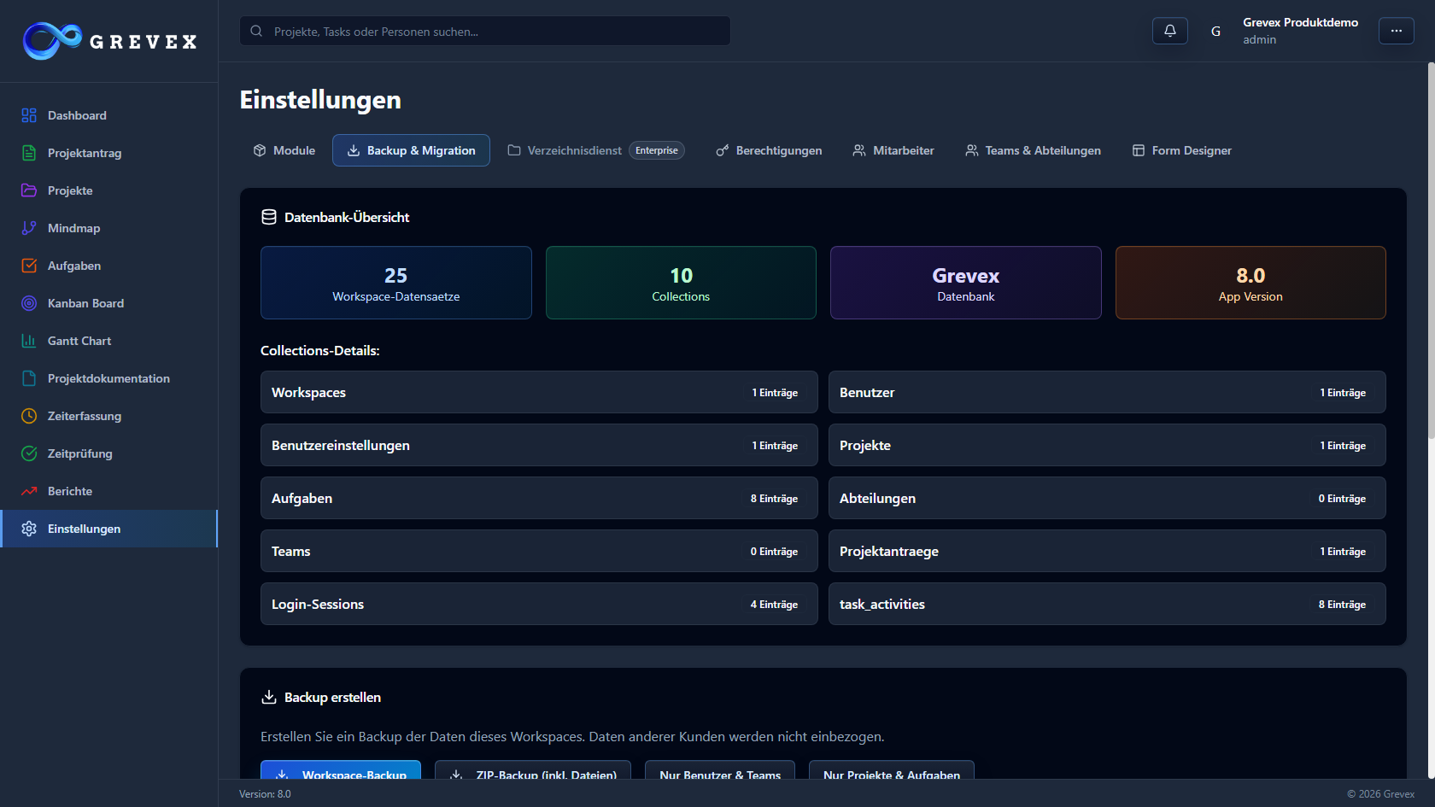Open the Mitarbeiter tab
This screenshot has width=1435, height=807.
click(893, 150)
